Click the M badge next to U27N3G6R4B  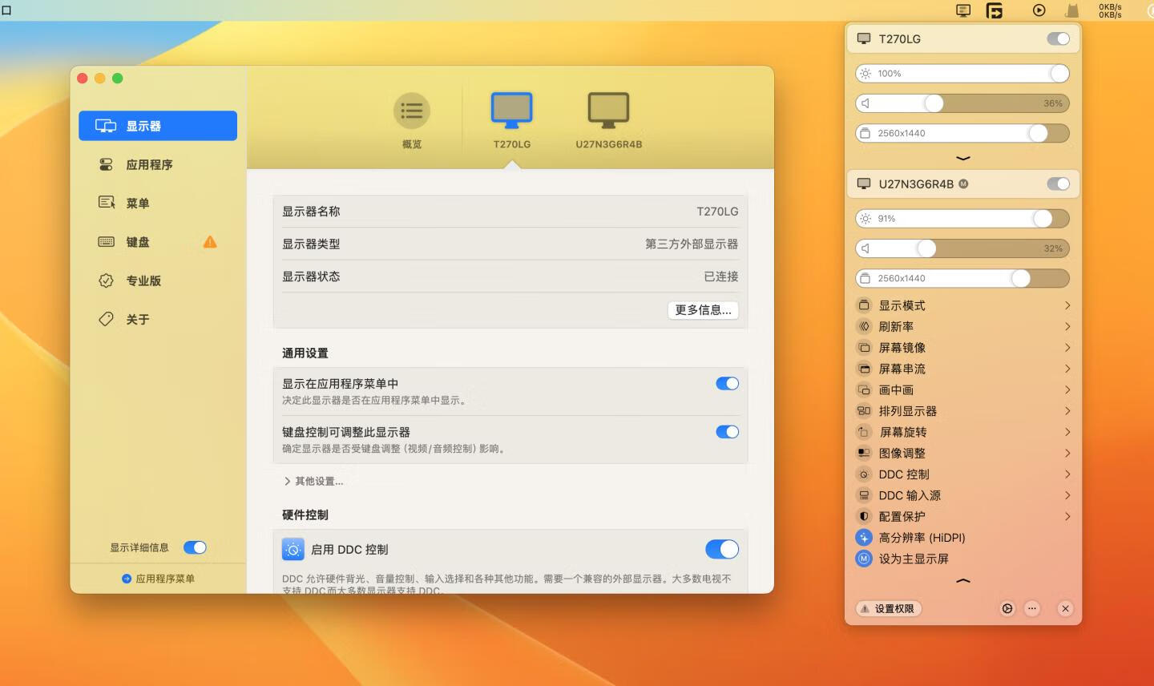coord(963,184)
